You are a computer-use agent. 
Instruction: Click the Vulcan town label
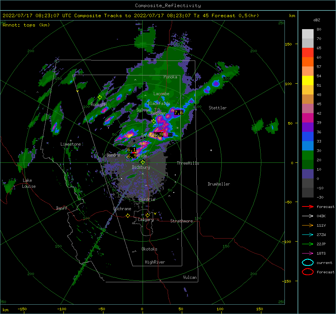pos(190,277)
